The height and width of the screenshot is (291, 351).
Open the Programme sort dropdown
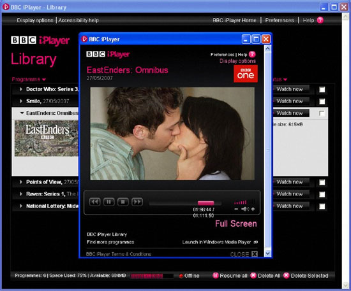[x=29, y=80]
